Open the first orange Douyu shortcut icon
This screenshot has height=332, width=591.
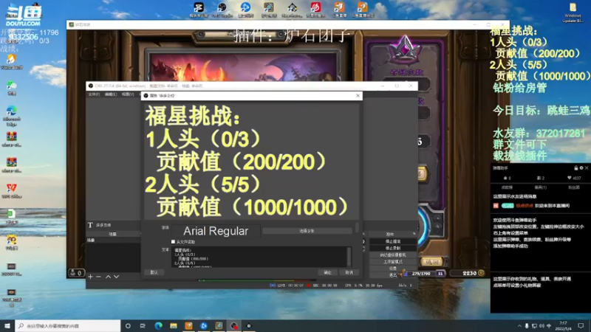point(339,7)
